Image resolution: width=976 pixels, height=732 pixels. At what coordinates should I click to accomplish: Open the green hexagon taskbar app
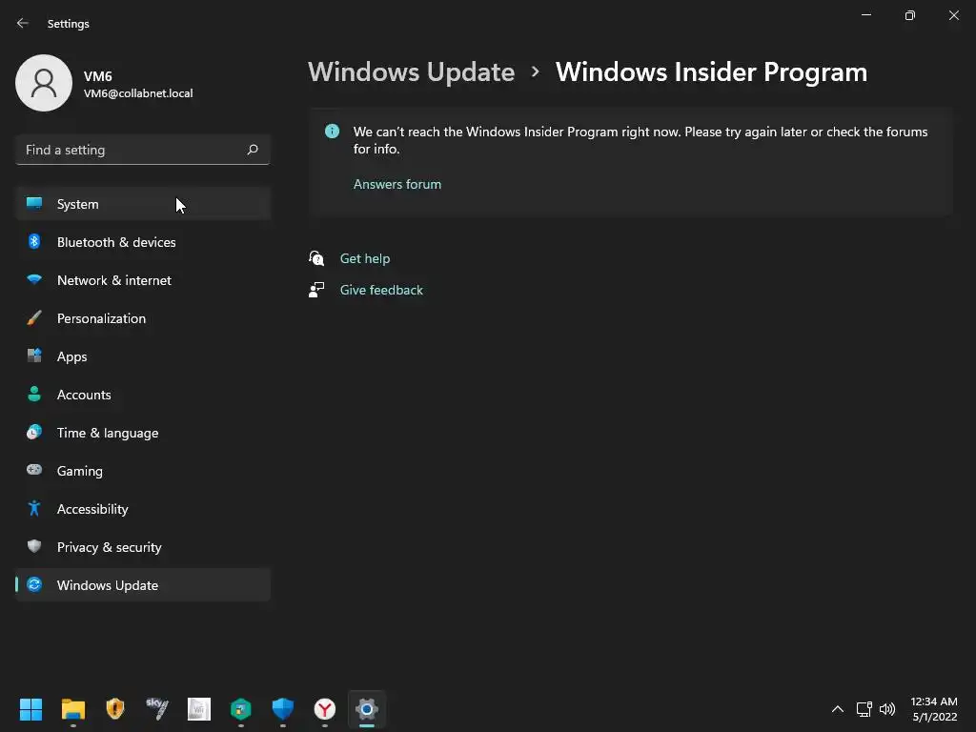click(241, 709)
